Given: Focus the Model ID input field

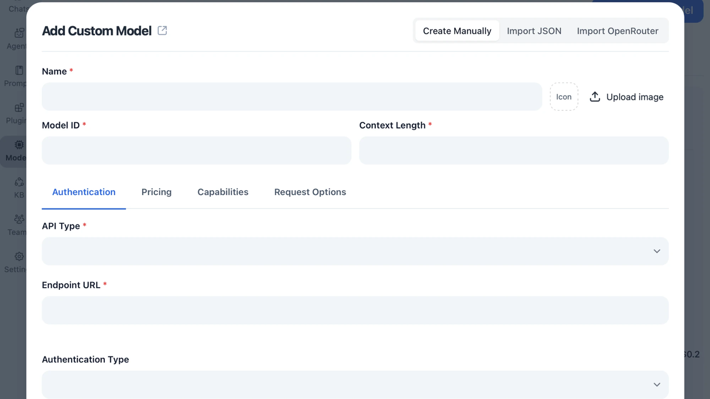Looking at the screenshot, I should coord(196,151).
